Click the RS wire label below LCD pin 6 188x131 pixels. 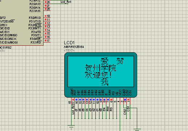tap(111, 109)
